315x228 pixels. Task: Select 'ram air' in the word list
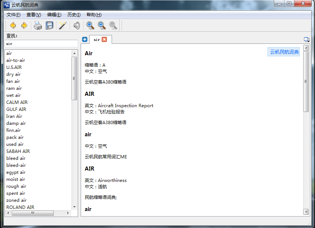coord(38,88)
